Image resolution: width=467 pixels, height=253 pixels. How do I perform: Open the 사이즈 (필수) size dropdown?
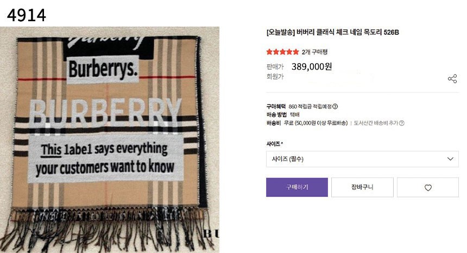pos(362,159)
